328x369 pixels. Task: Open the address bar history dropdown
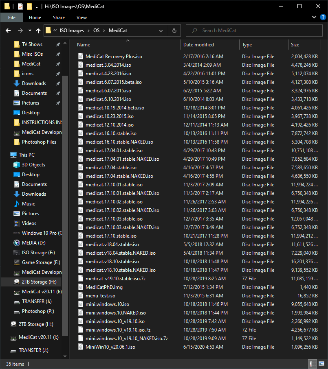coord(161,31)
